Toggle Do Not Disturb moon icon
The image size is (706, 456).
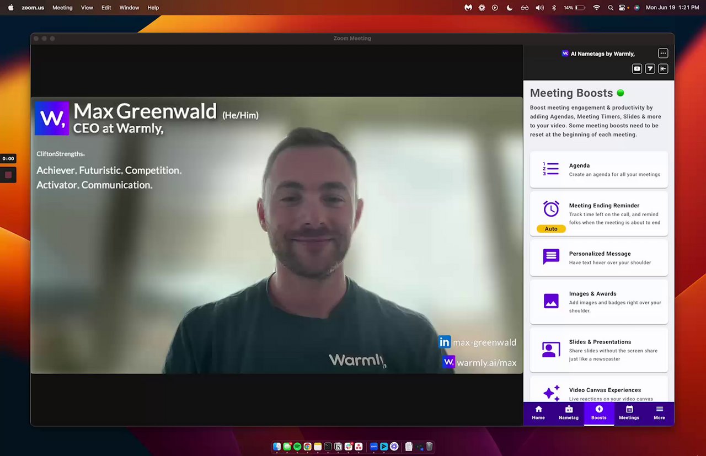tap(510, 8)
